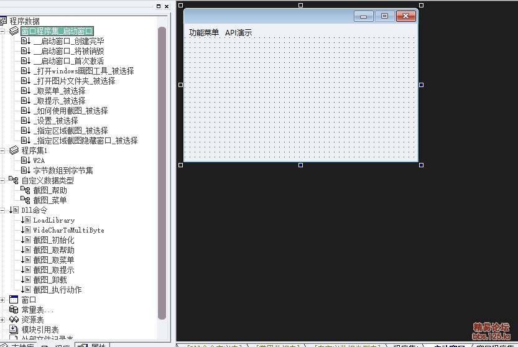Close the program data panel
Viewport: 518px width, 347px height.
point(166,6)
